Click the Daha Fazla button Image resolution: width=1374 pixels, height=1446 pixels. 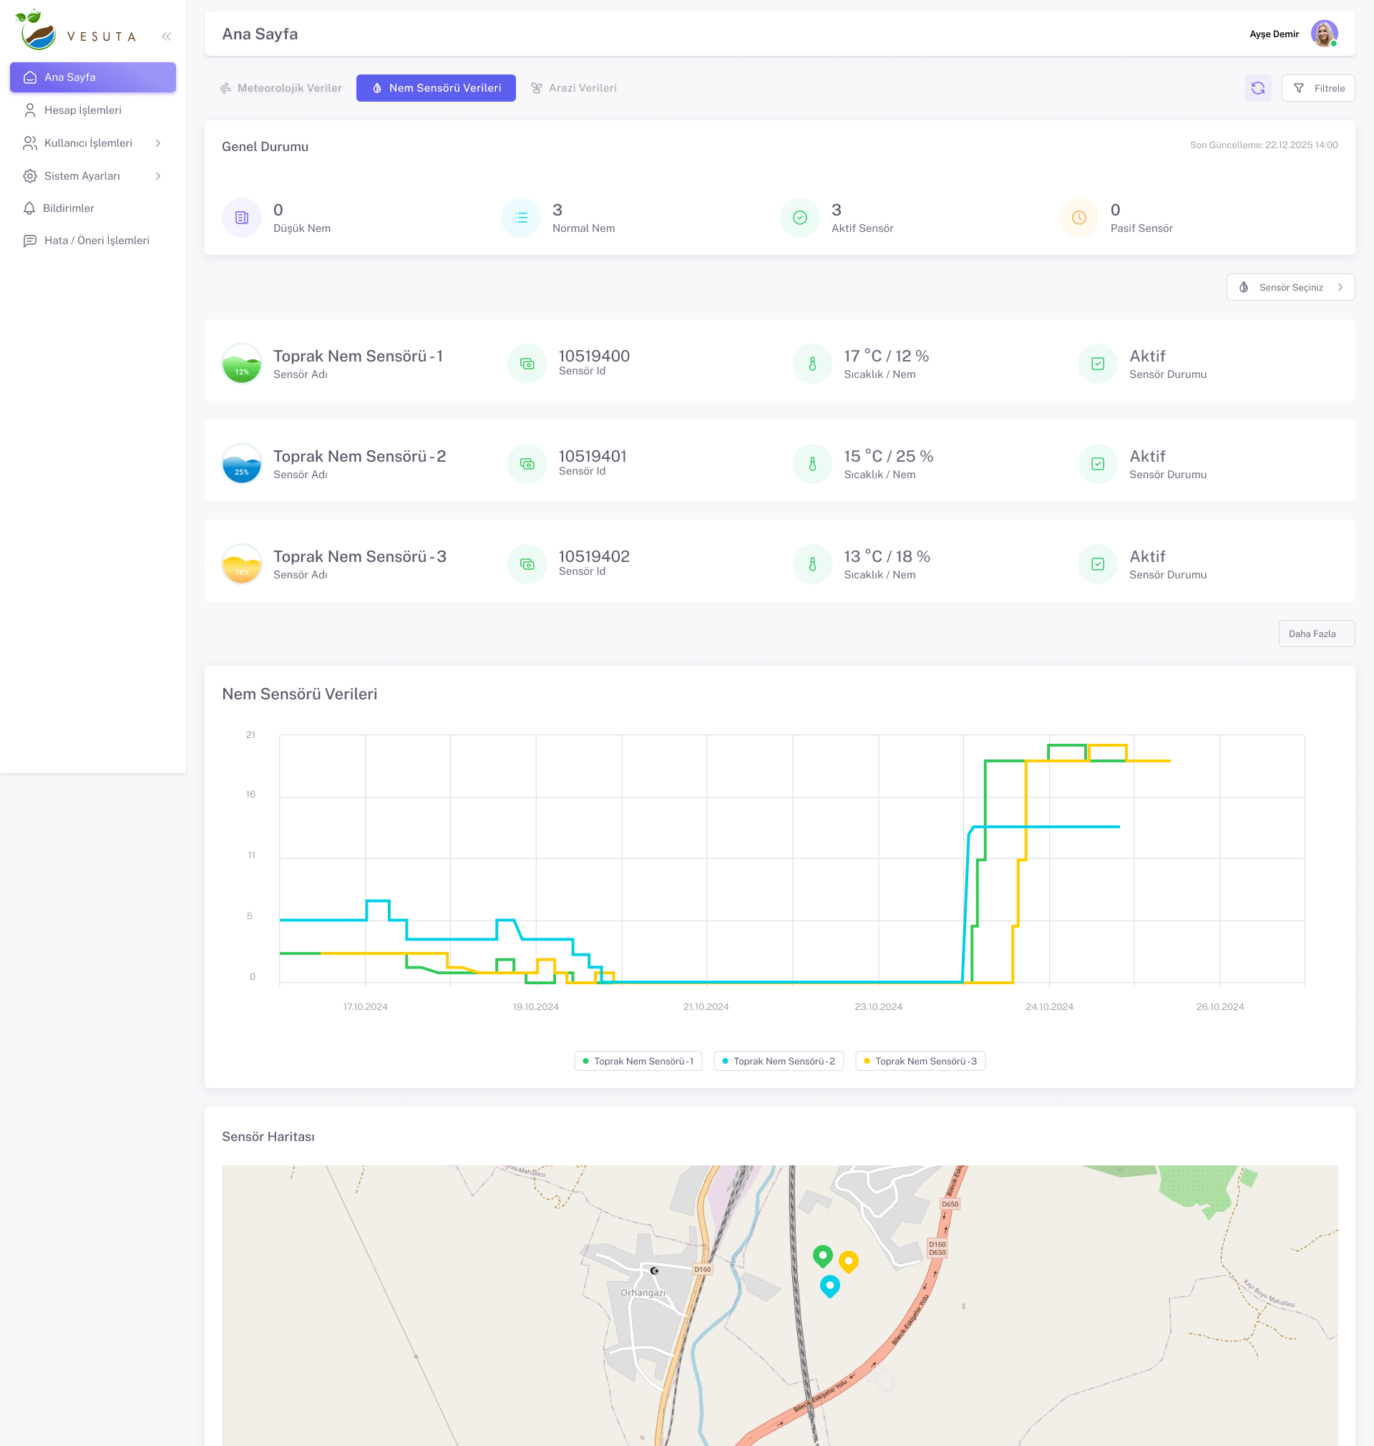[x=1316, y=634]
